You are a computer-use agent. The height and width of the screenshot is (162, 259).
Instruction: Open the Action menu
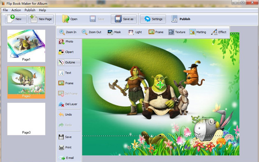[x=16, y=10]
